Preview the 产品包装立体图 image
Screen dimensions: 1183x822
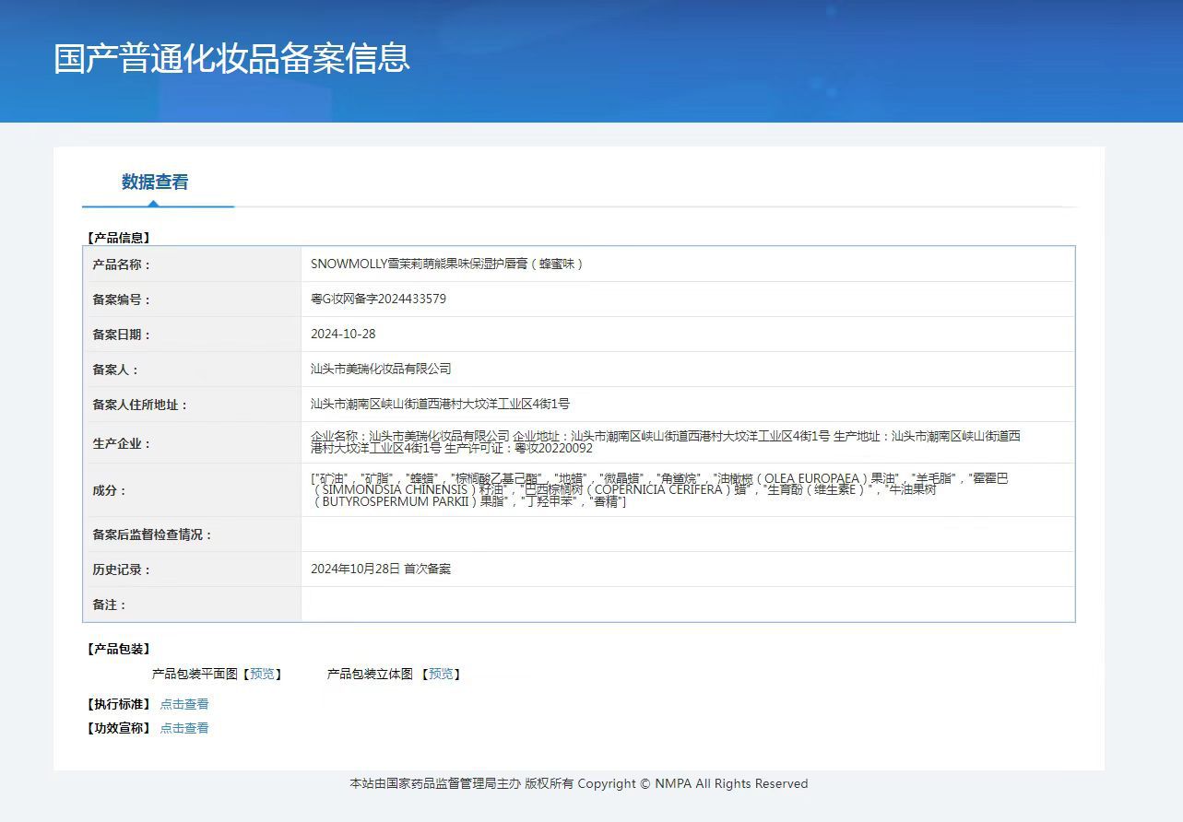pos(441,675)
